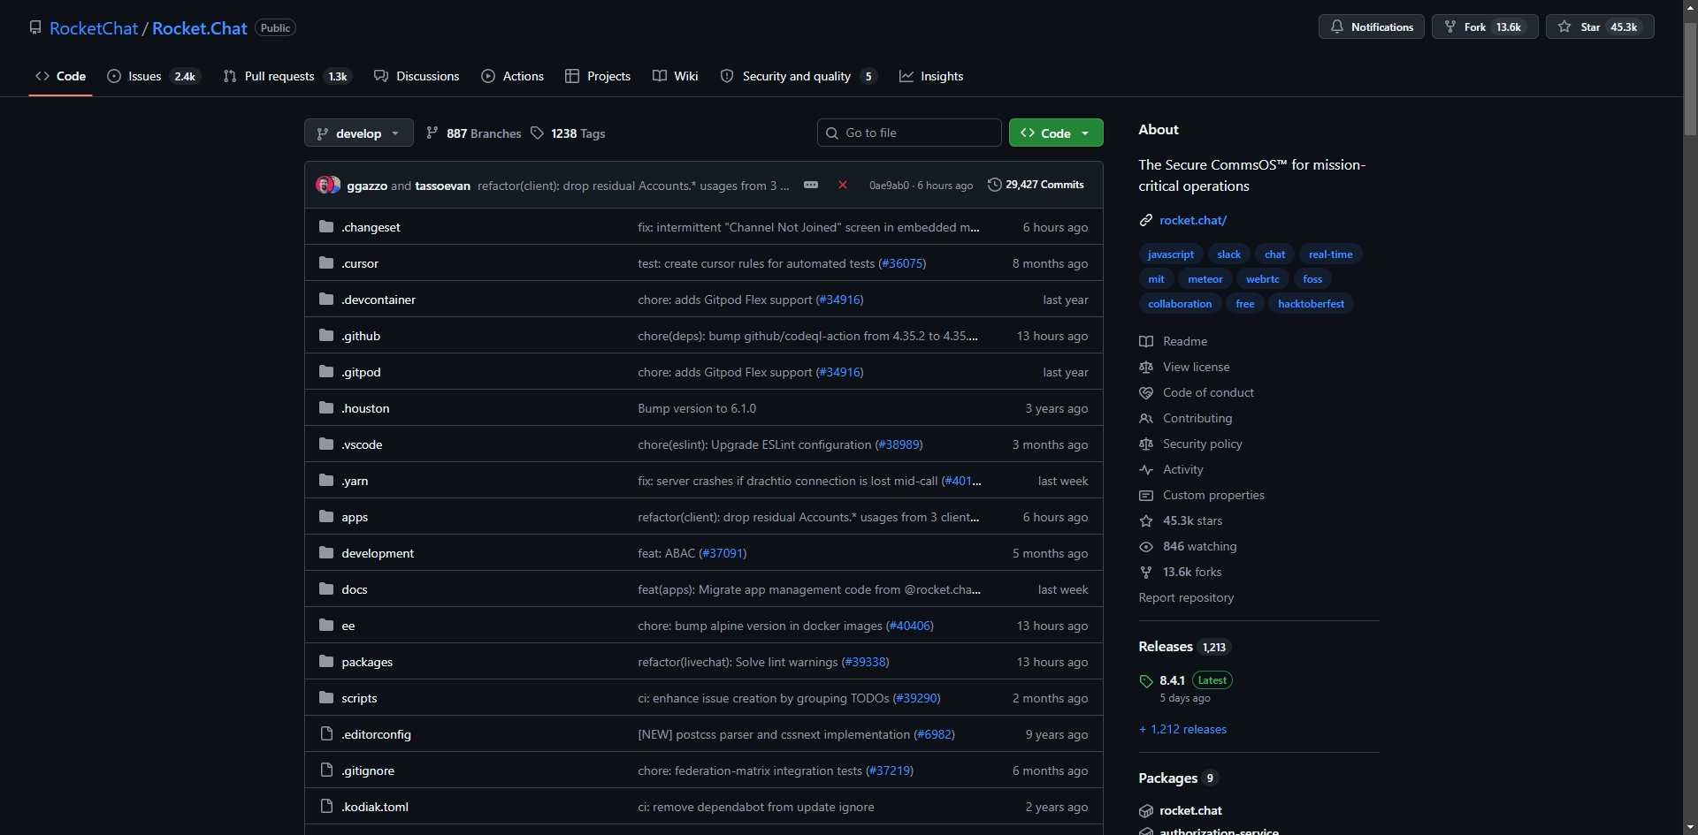Click the repository icon beside RocketChat

point(35,27)
